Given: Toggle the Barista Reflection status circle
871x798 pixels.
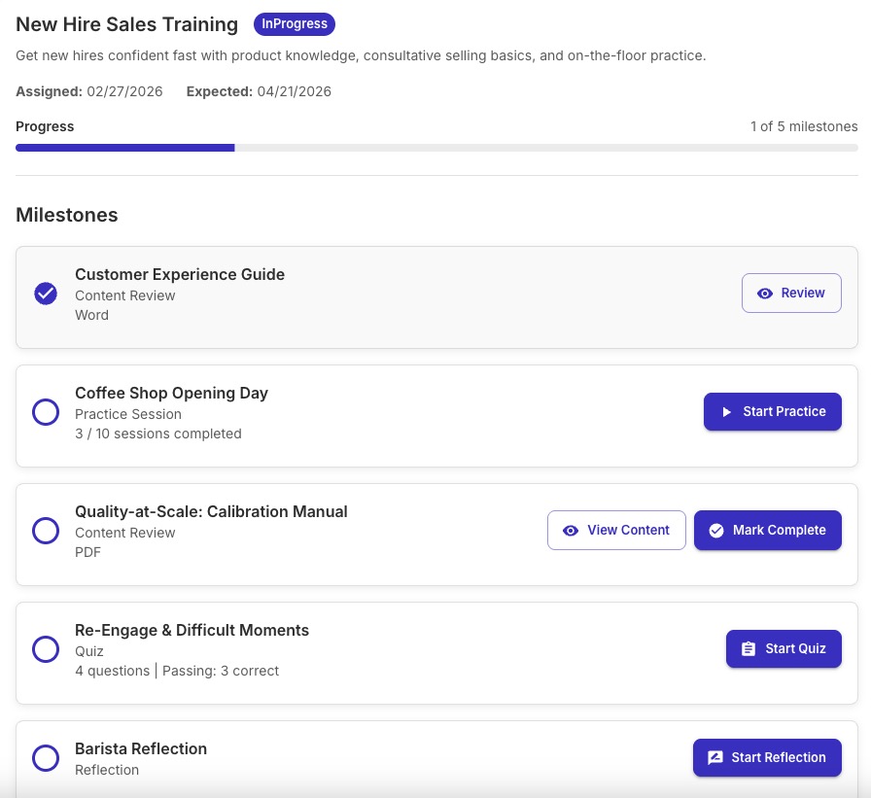Looking at the screenshot, I should point(46,757).
